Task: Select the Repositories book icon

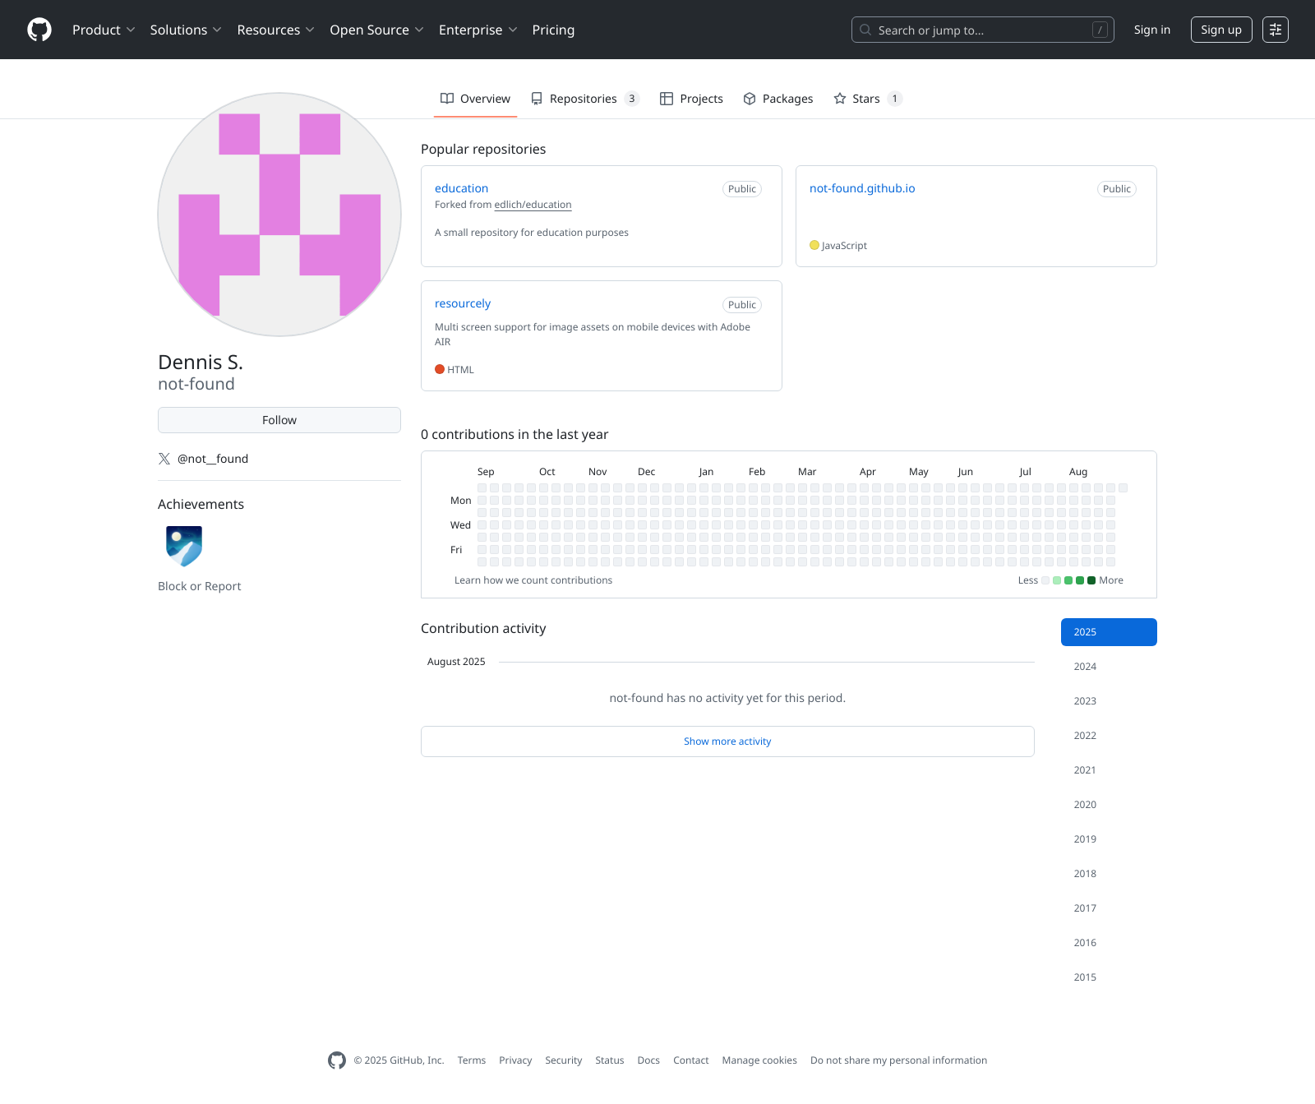Action: pos(537,98)
